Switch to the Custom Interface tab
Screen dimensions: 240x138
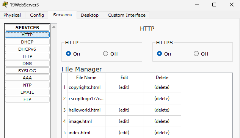coord(126,15)
